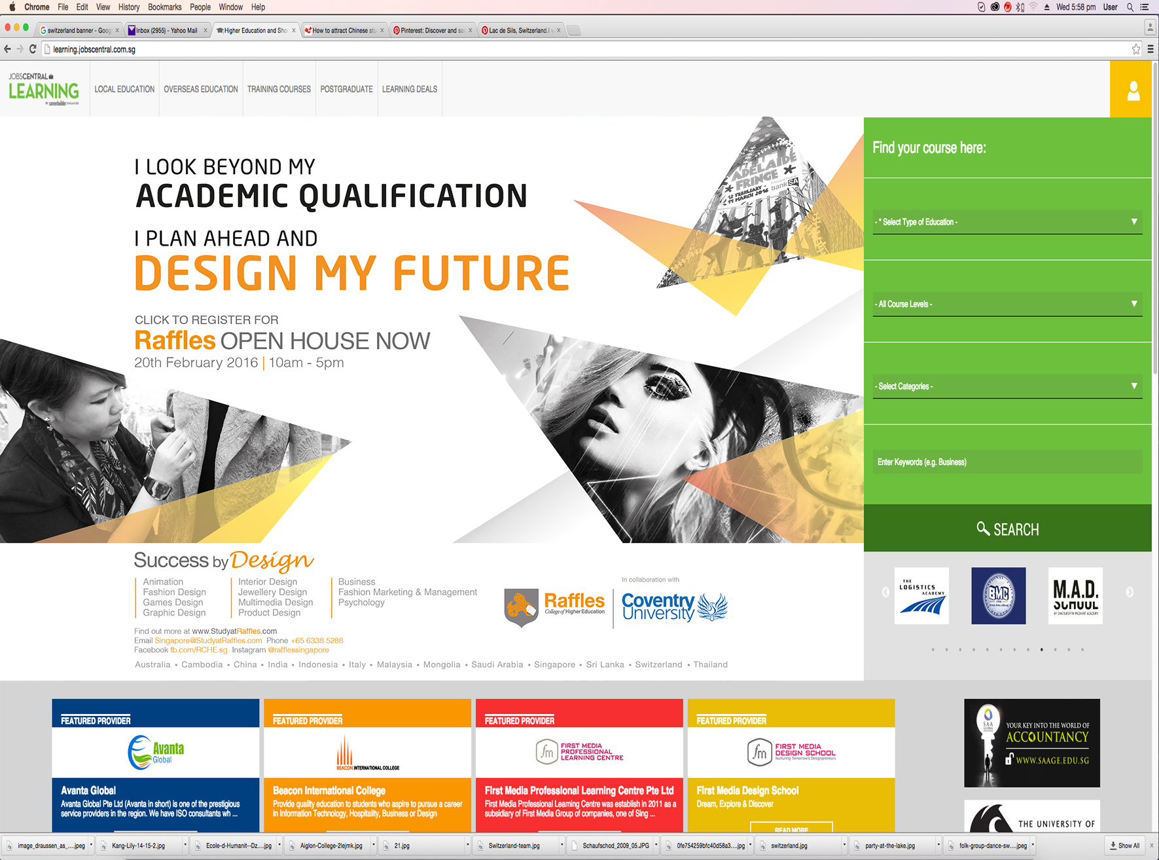The width and height of the screenshot is (1159, 860).
Task: Open the M.A.D. School logo thumbnail
Action: pos(1075,595)
